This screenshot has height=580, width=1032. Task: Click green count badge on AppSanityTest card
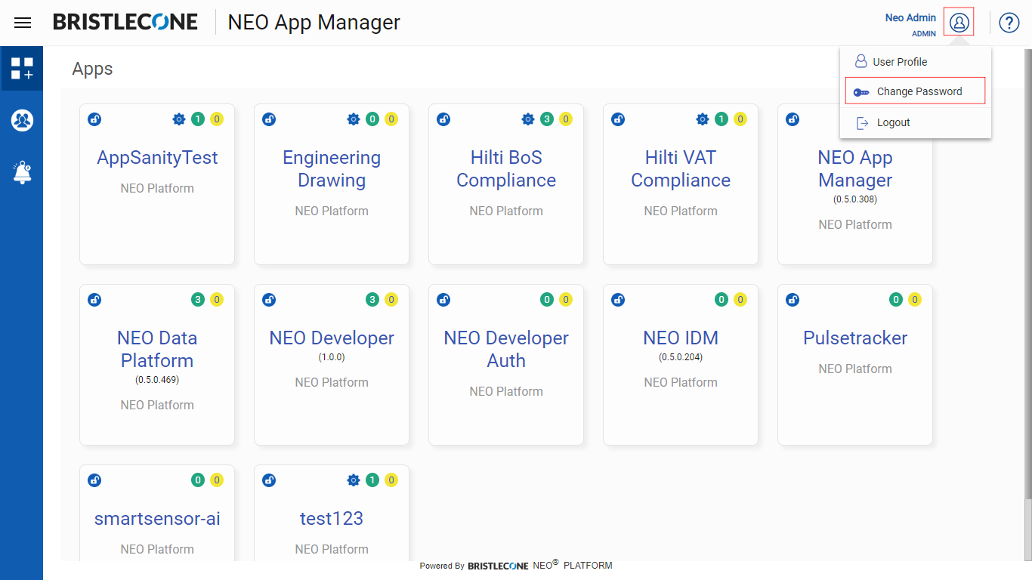tap(198, 119)
